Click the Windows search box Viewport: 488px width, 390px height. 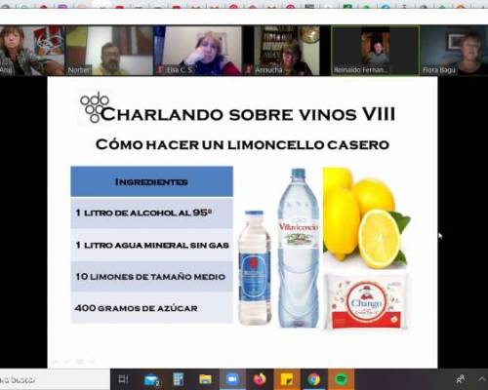click(x=55, y=379)
